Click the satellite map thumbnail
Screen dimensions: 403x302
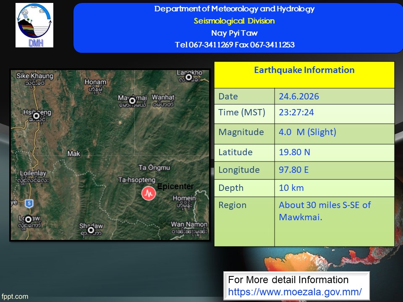tap(110, 155)
